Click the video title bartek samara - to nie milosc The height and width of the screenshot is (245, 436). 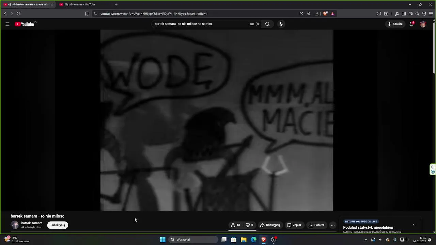pyautogui.click(x=37, y=216)
